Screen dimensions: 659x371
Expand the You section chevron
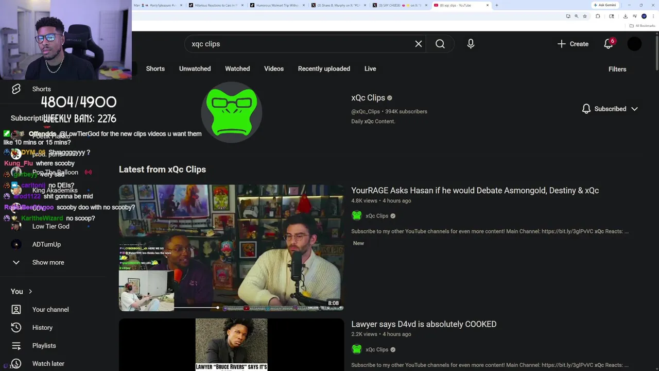pos(30,292)
